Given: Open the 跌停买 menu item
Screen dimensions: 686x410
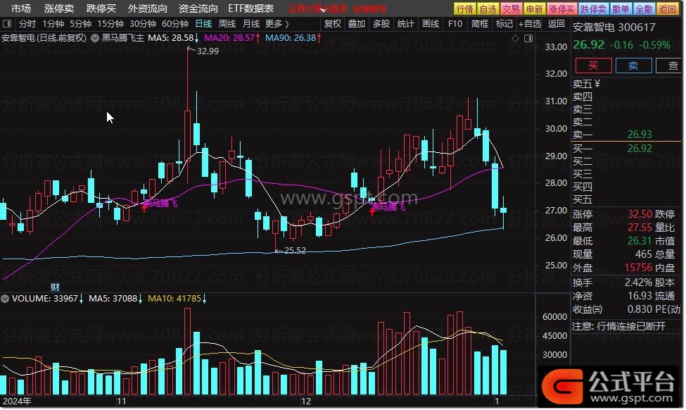Looking at the screenshot, I should [x=101, y=8].
